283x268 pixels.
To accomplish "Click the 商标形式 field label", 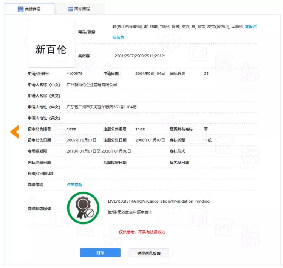I will tap(178, 151).
